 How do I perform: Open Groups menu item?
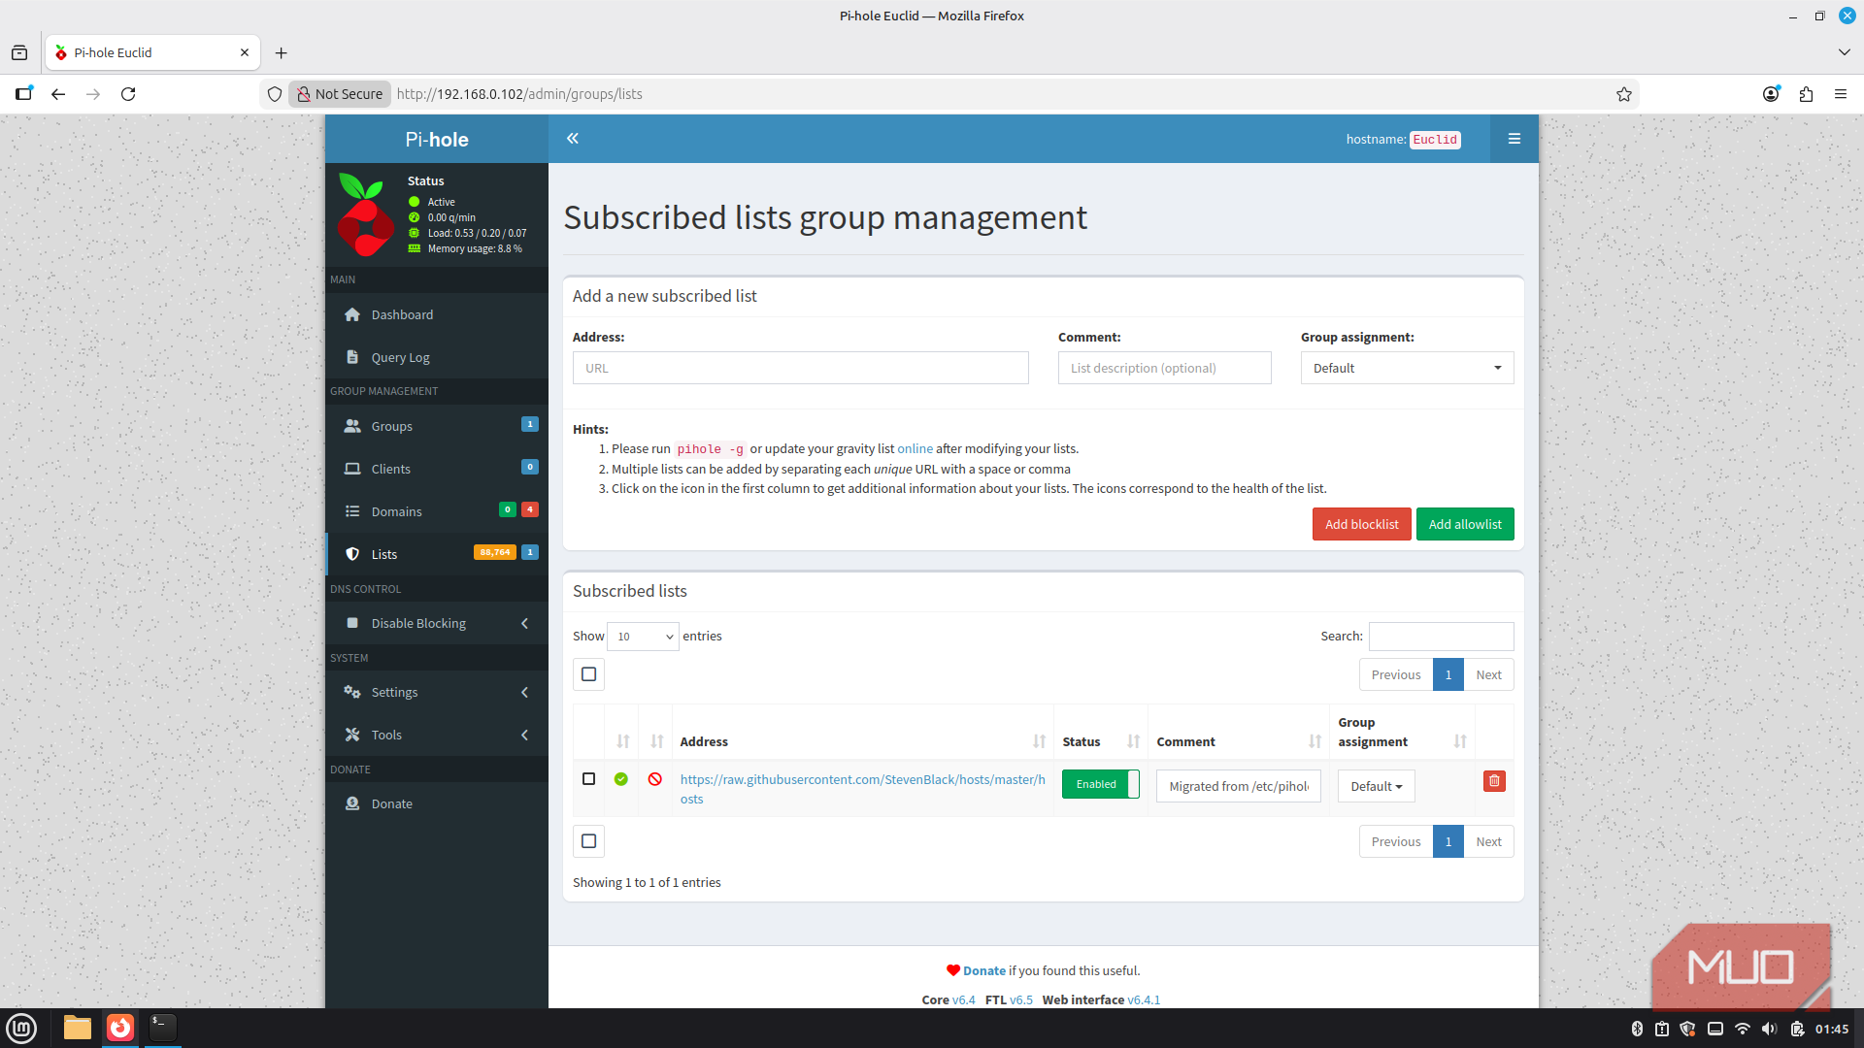click(x=437, y=426)
